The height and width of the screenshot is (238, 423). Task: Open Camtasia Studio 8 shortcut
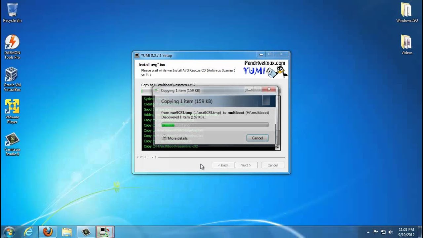pyautogui.click(x=12, y=144)
